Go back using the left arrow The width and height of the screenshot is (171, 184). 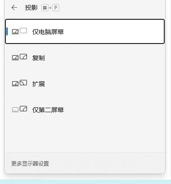pos(14,8)
